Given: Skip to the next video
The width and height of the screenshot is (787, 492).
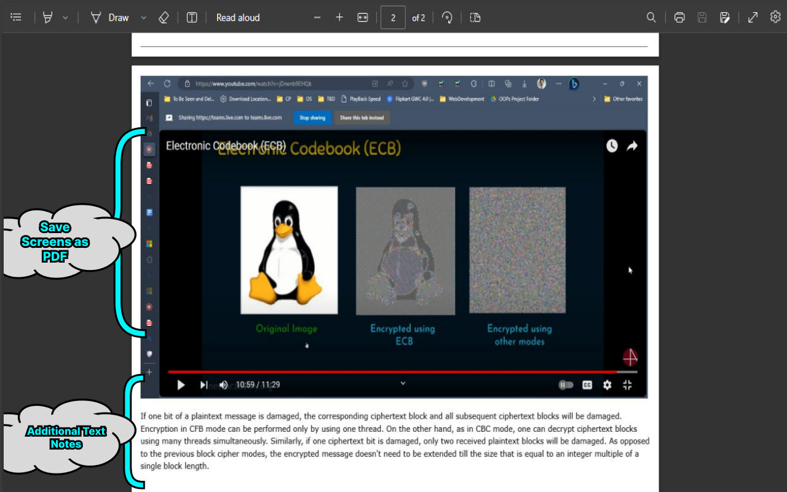Looking at the screenshot, I should tap(204, 385).
